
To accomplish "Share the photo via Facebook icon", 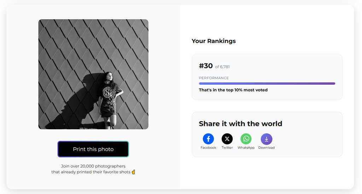I will (x=208, y=139).
